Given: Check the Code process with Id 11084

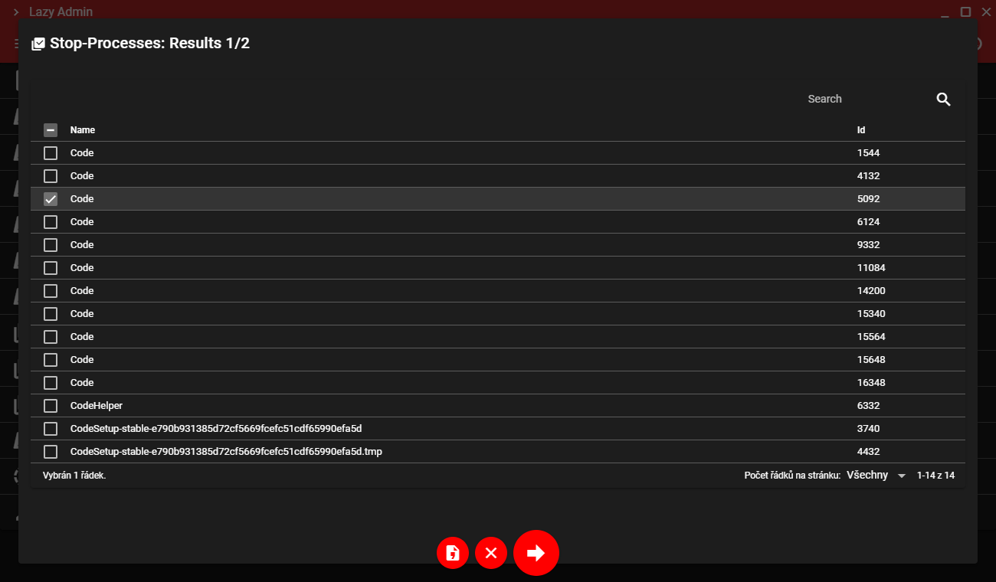Looking at the screenshot, I should point(51,268).
